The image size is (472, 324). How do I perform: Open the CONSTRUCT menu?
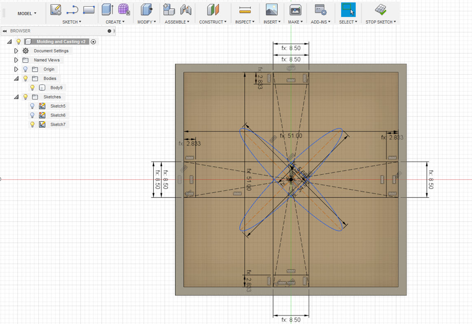pos(213,22)
